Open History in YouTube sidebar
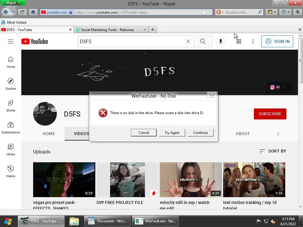303x227 pixels. tap(11, 171)
